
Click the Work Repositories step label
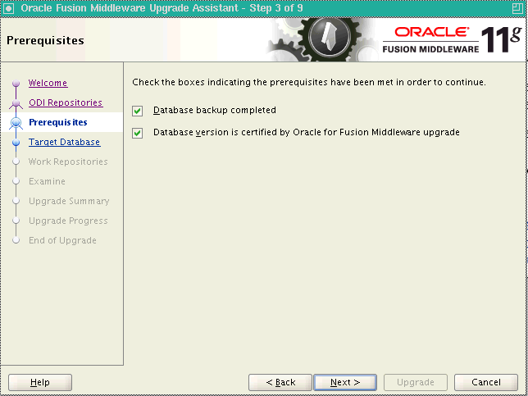(x=68, y=162)
